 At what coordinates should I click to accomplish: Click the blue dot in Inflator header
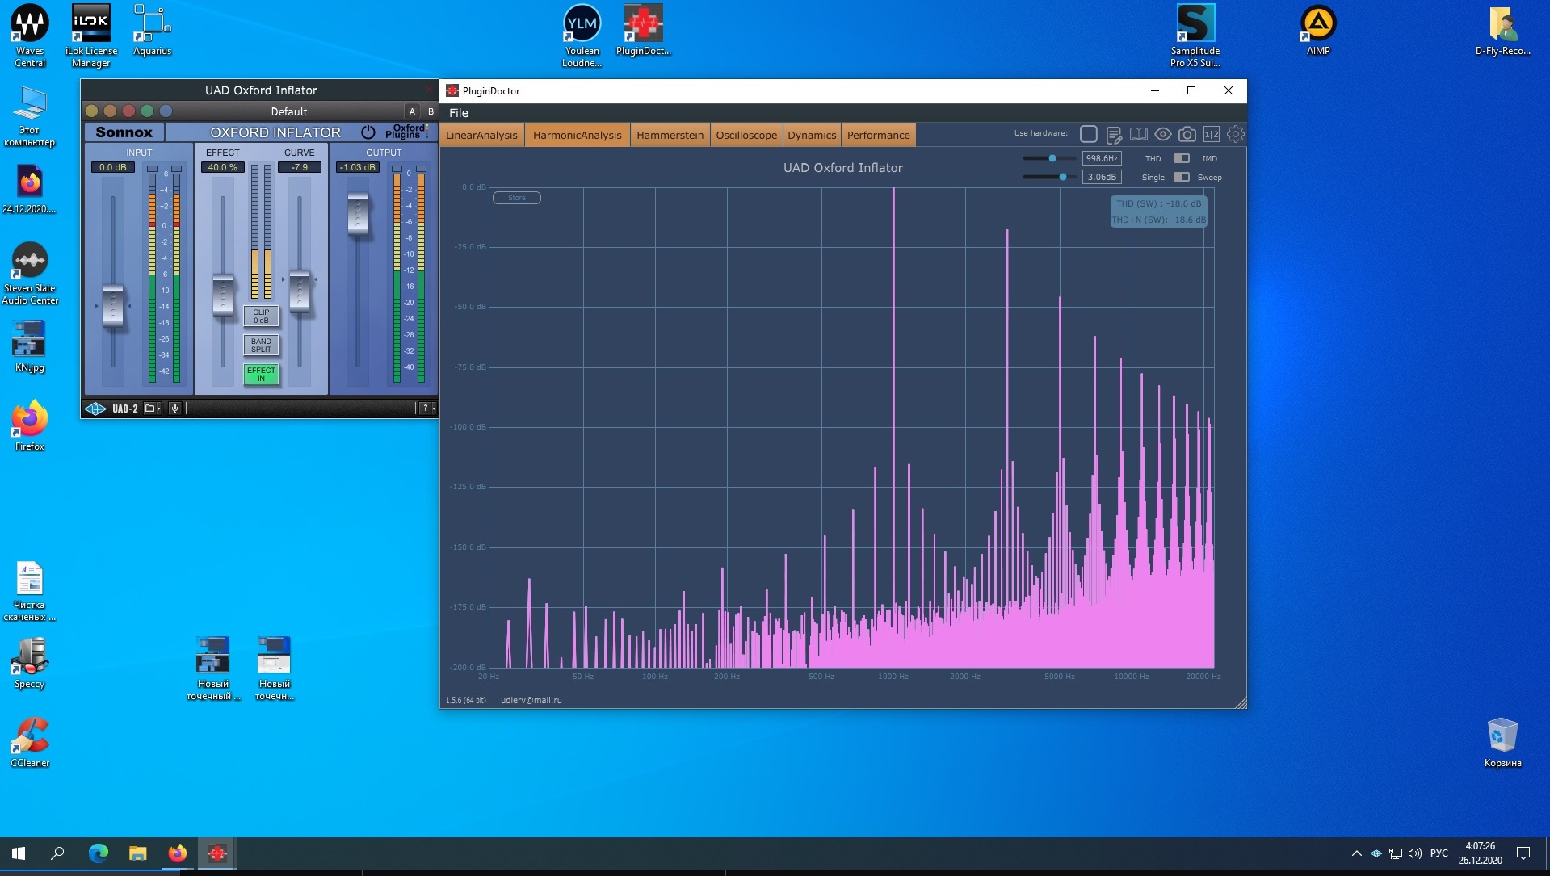coord(166,111)
